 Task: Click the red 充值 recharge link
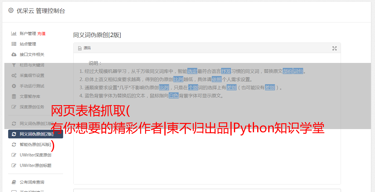coord(41,34)
